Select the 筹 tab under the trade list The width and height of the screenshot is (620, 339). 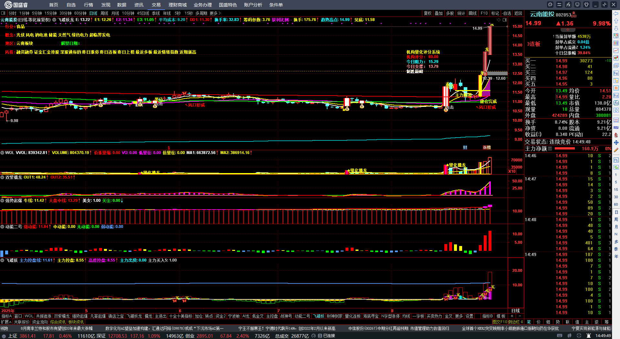click(x=607, y=322)
